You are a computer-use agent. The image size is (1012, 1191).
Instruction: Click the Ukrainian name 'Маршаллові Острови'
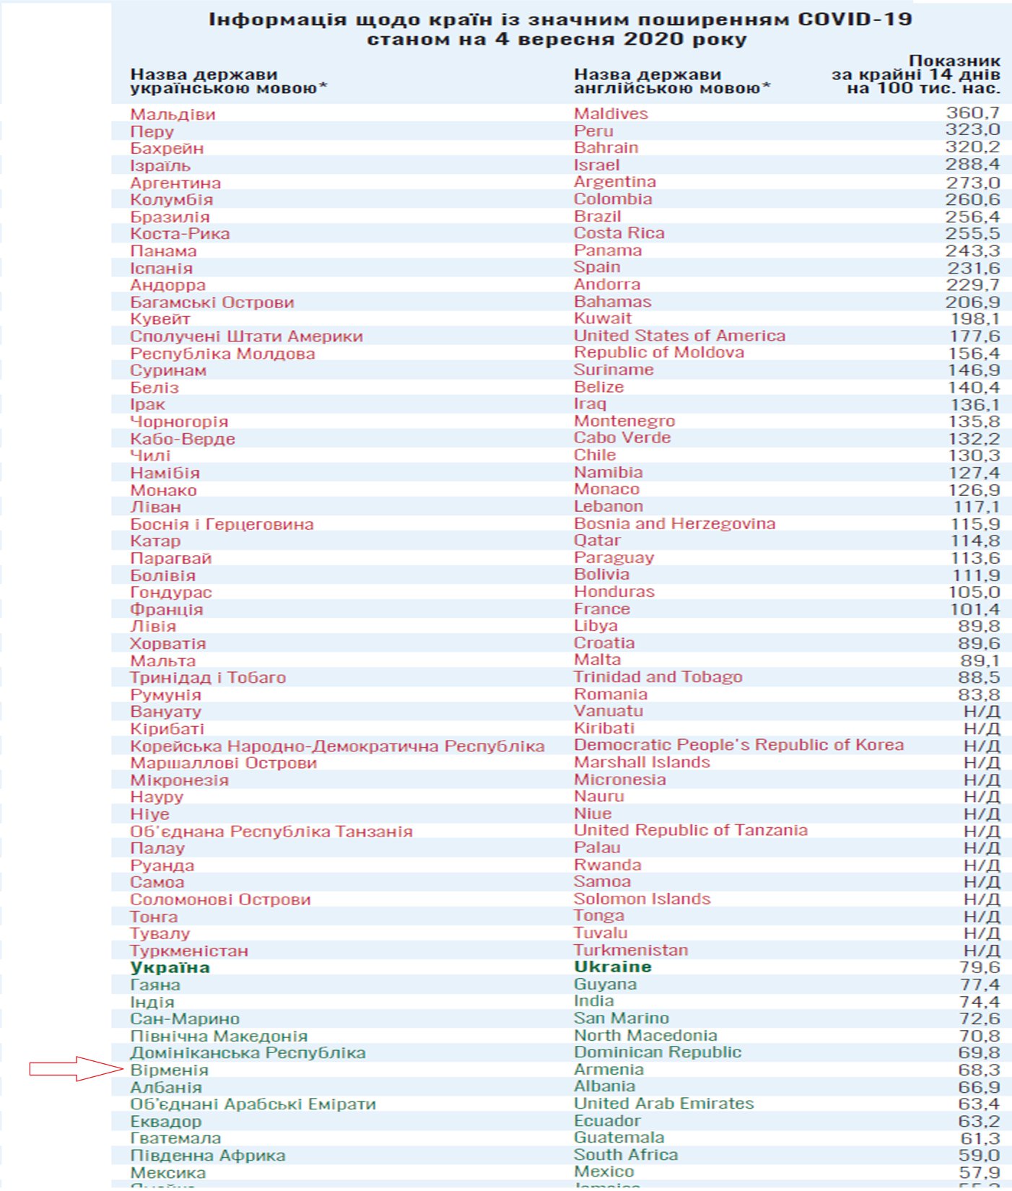click(x=223, y=762)
